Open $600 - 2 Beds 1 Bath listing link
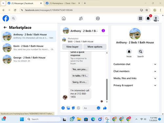 pyautogui.click(x=80, y=42)
